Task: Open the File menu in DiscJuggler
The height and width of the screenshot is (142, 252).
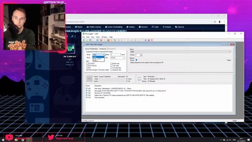Action: tap(83, 37)
